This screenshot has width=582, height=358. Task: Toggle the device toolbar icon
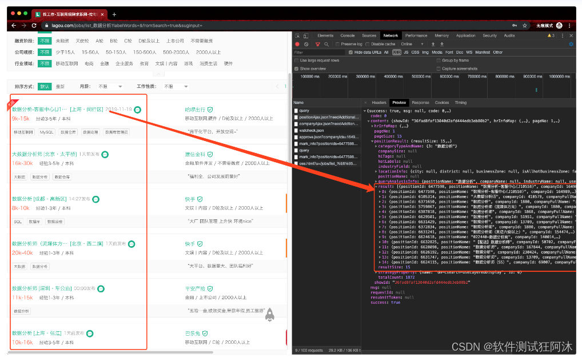(307, 35)
